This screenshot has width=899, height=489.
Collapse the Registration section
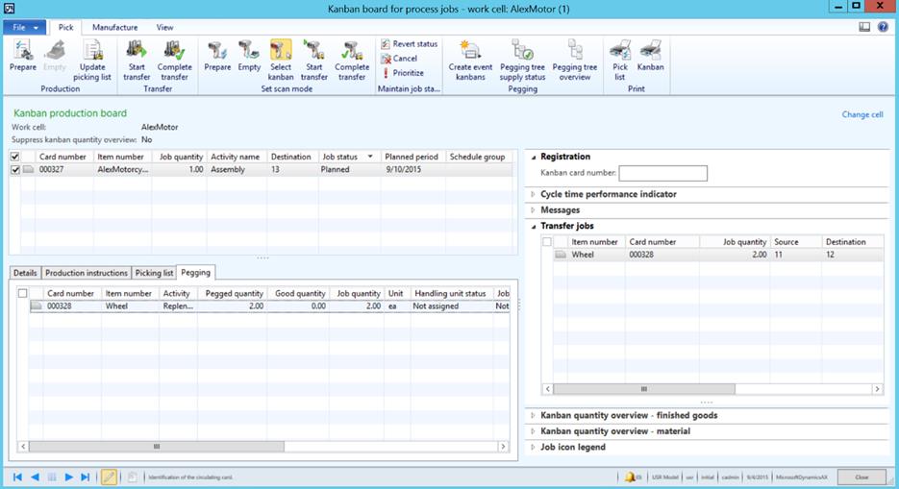(534, 157)
